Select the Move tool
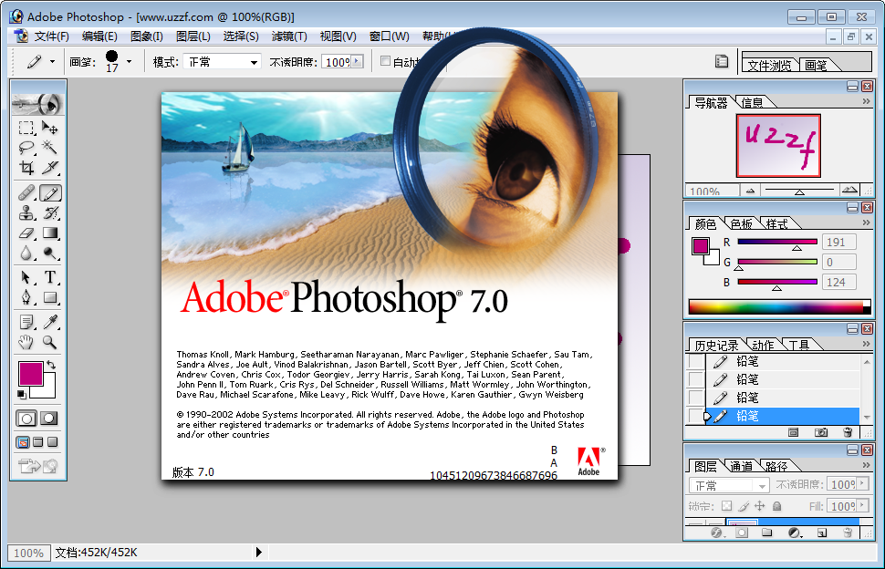The width and height of the screenshot is (885, 569). (x=50, y=128)
